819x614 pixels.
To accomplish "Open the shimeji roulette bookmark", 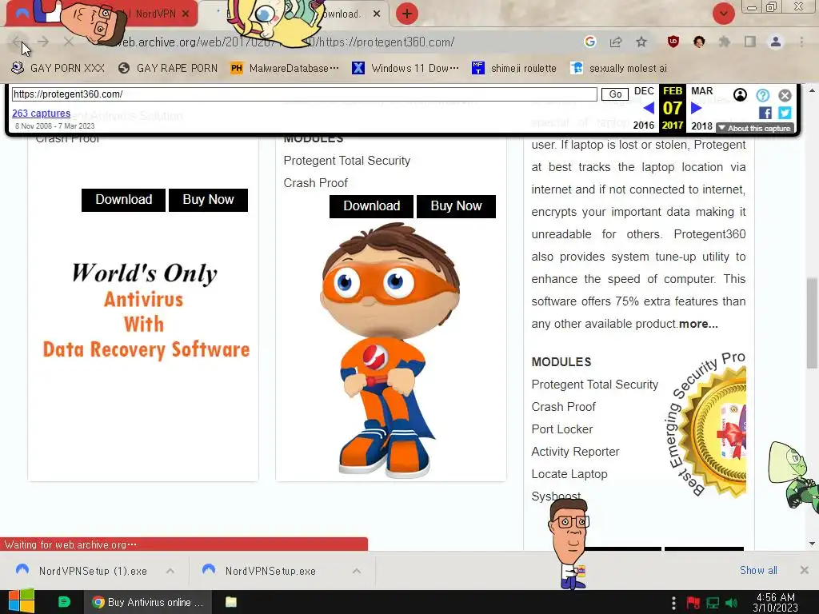I will pos(514,69).
